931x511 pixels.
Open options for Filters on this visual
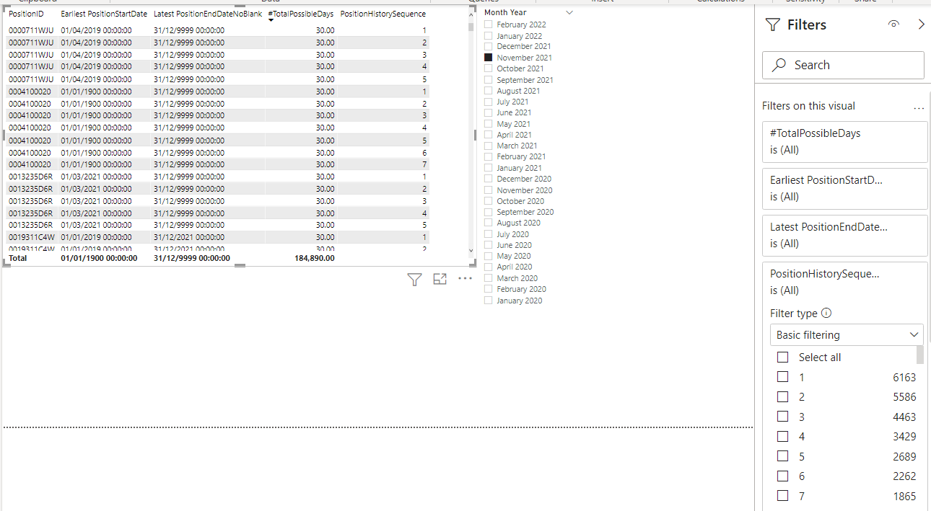[x=919, y=108]
